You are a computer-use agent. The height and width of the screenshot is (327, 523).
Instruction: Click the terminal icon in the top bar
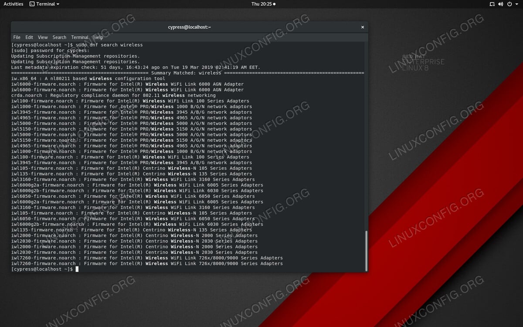[x=32, y=4]
